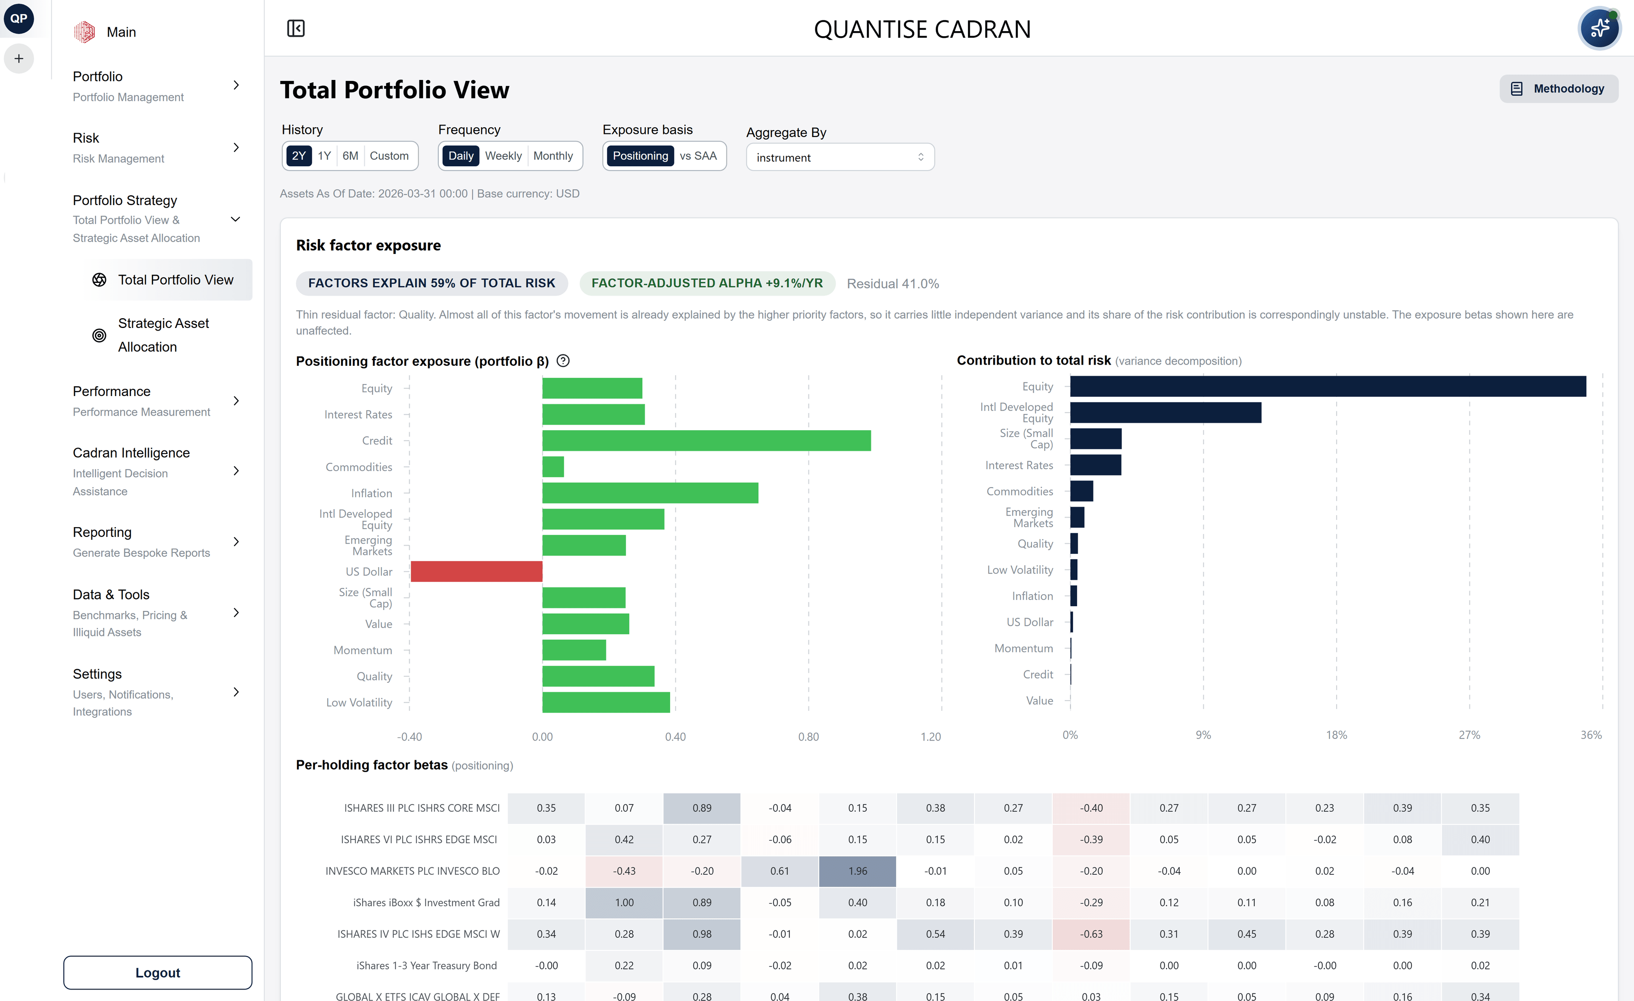Click the 1.96 heatmap cell
Image resolution: width=1634 pixels, height=1001 pixels.
(857, 871)
